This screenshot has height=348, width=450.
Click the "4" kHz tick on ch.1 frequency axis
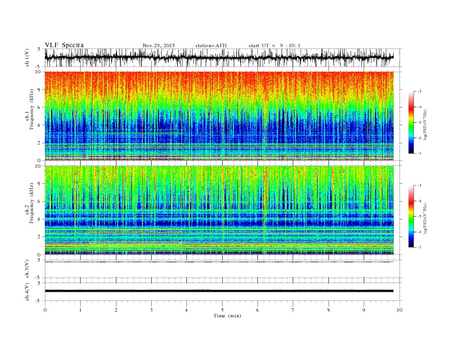[40, 125]
